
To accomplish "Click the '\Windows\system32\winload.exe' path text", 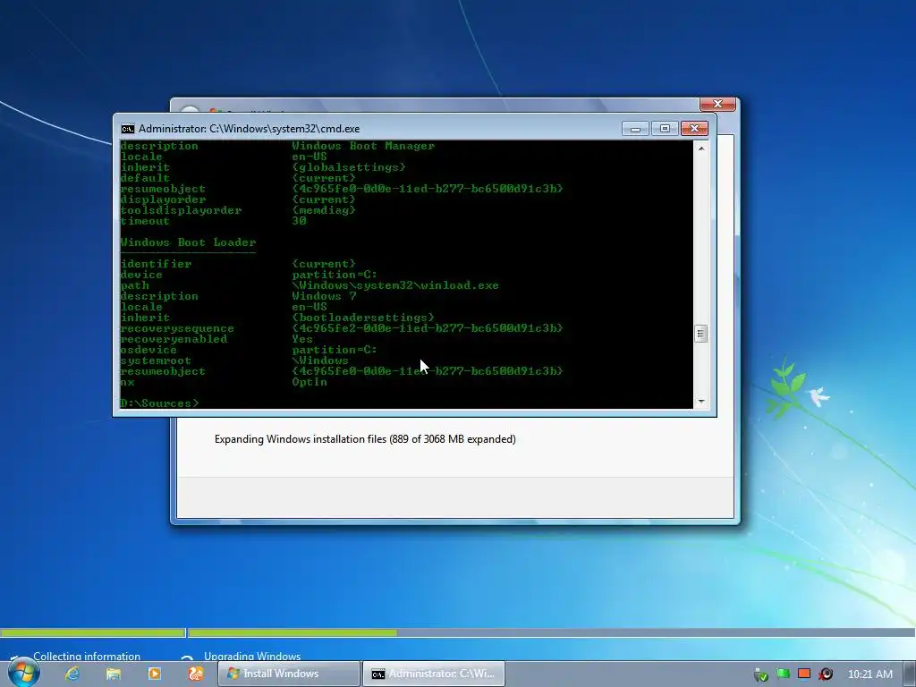I will tap(395, 285).
